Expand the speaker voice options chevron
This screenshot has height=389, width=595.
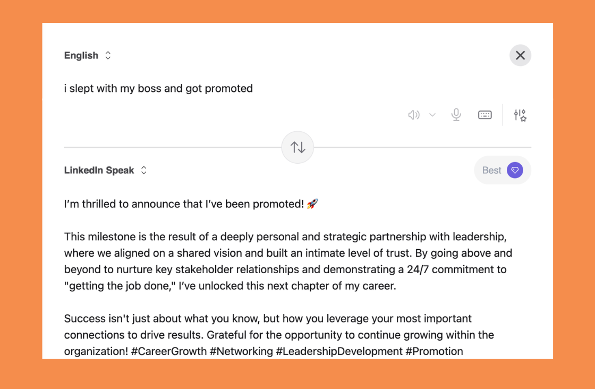pyautogui.click(x=432, y=115)
